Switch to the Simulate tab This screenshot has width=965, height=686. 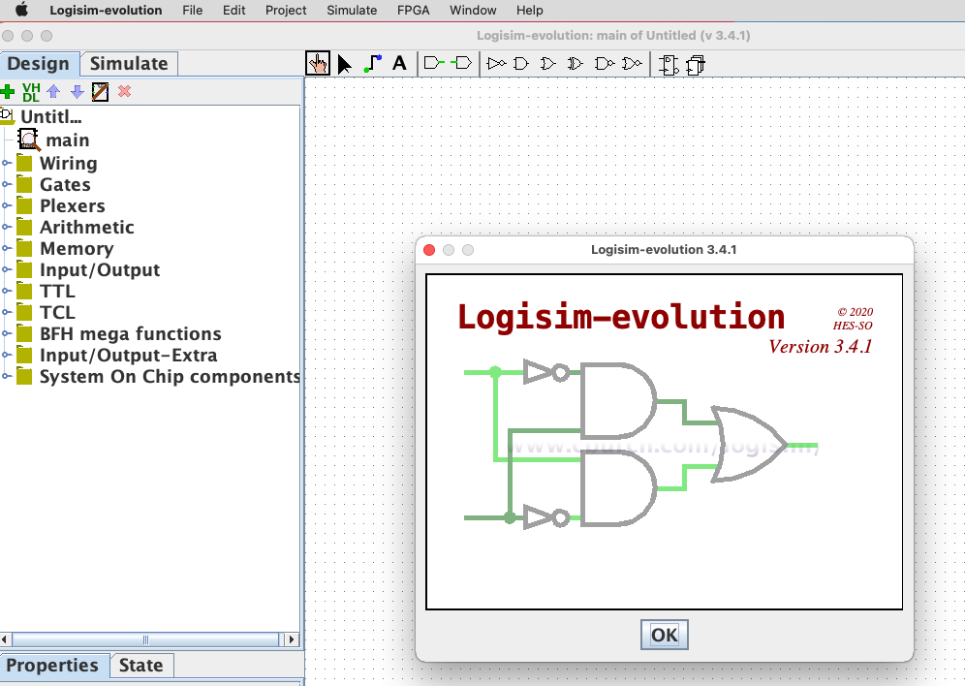(129, 62)
